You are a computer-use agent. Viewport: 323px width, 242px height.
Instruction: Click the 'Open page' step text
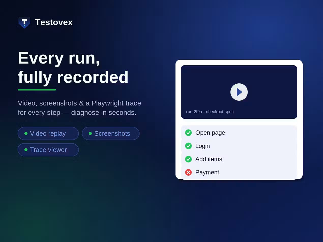point(210,133)
